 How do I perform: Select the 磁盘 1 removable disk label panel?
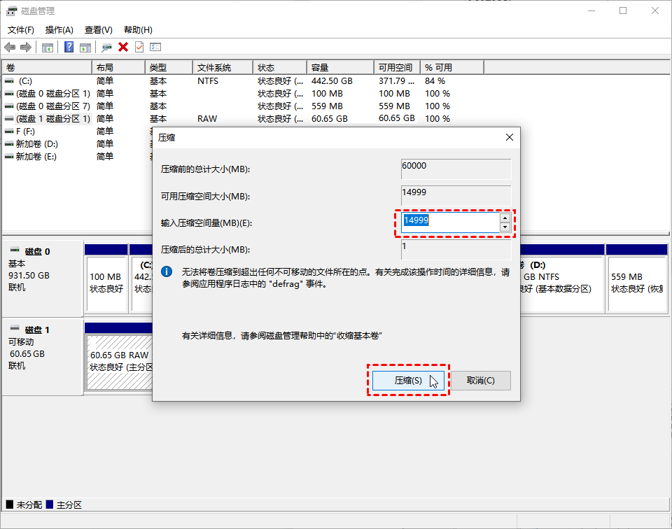(42, 356)
